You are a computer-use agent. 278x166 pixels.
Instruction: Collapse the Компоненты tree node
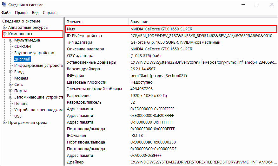5,34
